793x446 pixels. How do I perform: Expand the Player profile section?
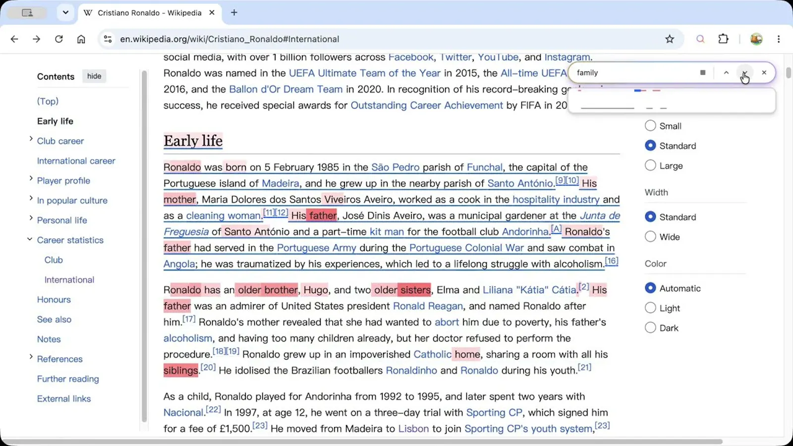pyautogui.click(x=31, y=178)
